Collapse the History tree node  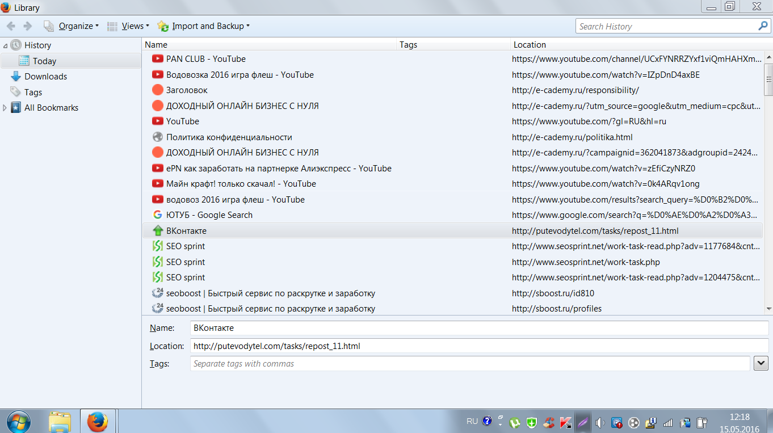pyautogui.click(x=5, y=45)
